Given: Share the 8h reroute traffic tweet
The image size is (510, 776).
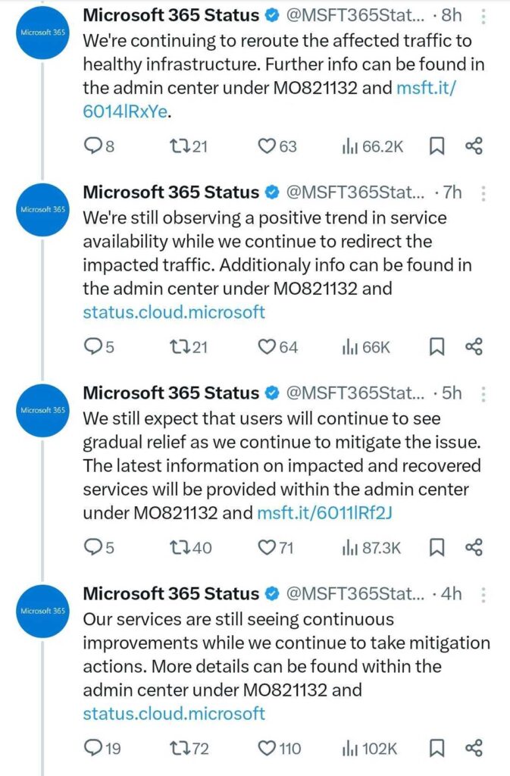Looking at the screenshot, I should point(474,146).
